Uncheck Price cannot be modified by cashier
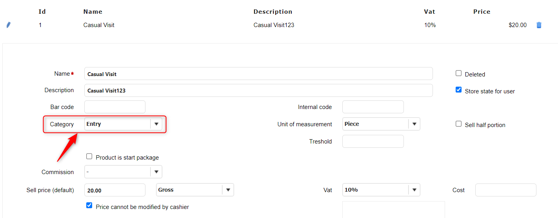The height and width of the screenshot is (218, 558). 89,206
